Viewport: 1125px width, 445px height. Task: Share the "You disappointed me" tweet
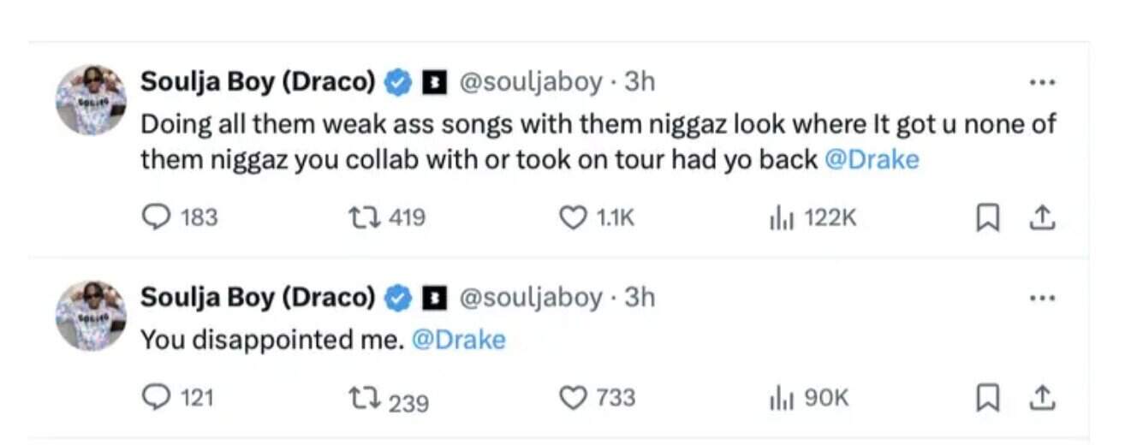pos(1042,398)
